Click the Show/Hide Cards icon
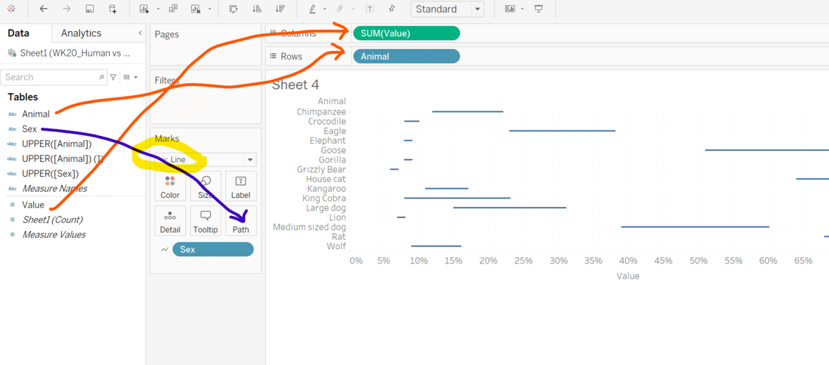This screenshot has height=365, width=829. click(511, 9)
